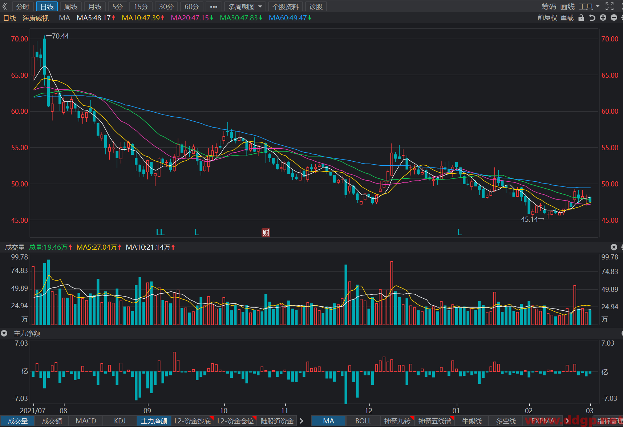Zoom in with the plus circle icon
The width and height of the screenshot is (623, 427).
pyautogui.click(x=603, y=17)
